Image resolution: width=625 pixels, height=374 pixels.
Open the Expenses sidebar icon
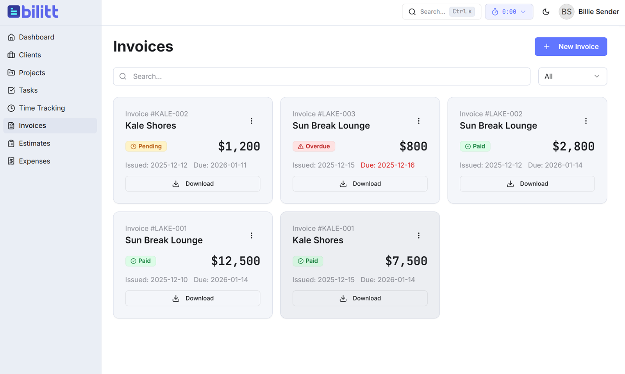coord(11,161)
